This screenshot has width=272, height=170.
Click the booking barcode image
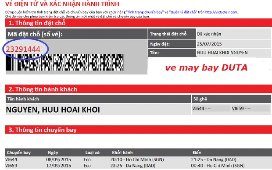point(65,62)
